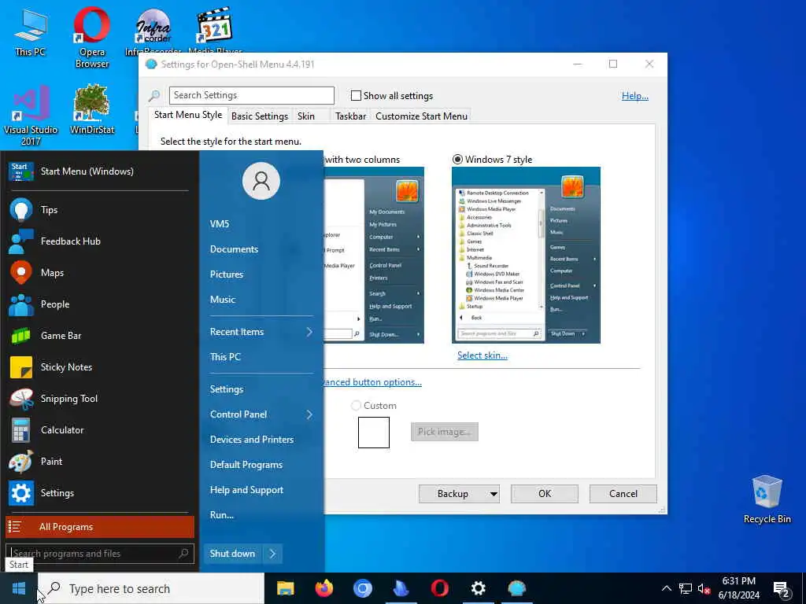806x604 pixels.
Task: Launch Game Bar from start menu
Action: [98, 335]
